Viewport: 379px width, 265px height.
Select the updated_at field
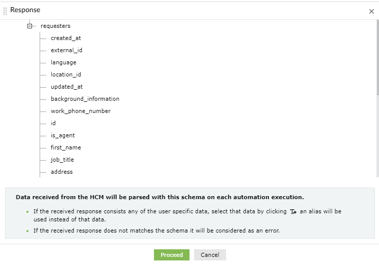pyautogui.click(x=67, y=87)
